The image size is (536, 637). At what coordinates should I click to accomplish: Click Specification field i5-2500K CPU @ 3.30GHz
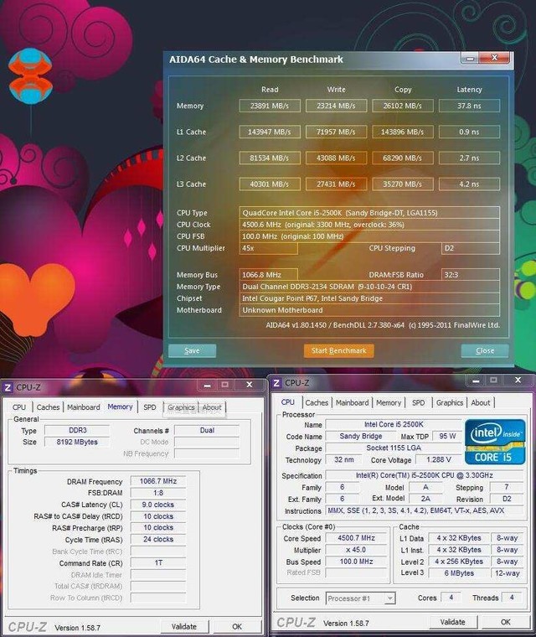tap(425, 475)
